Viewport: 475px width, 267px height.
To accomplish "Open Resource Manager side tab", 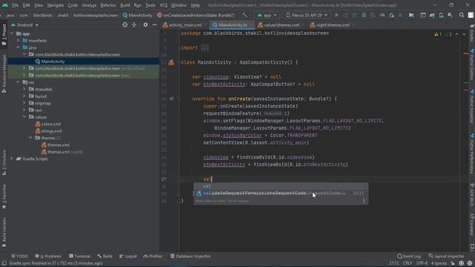I will [4, 74].
